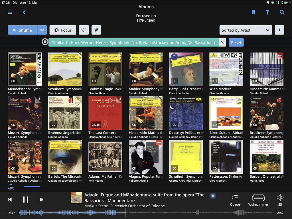Open volume control showing 55
The width and height of the screenshot is (292, 219).
(280, 200)
